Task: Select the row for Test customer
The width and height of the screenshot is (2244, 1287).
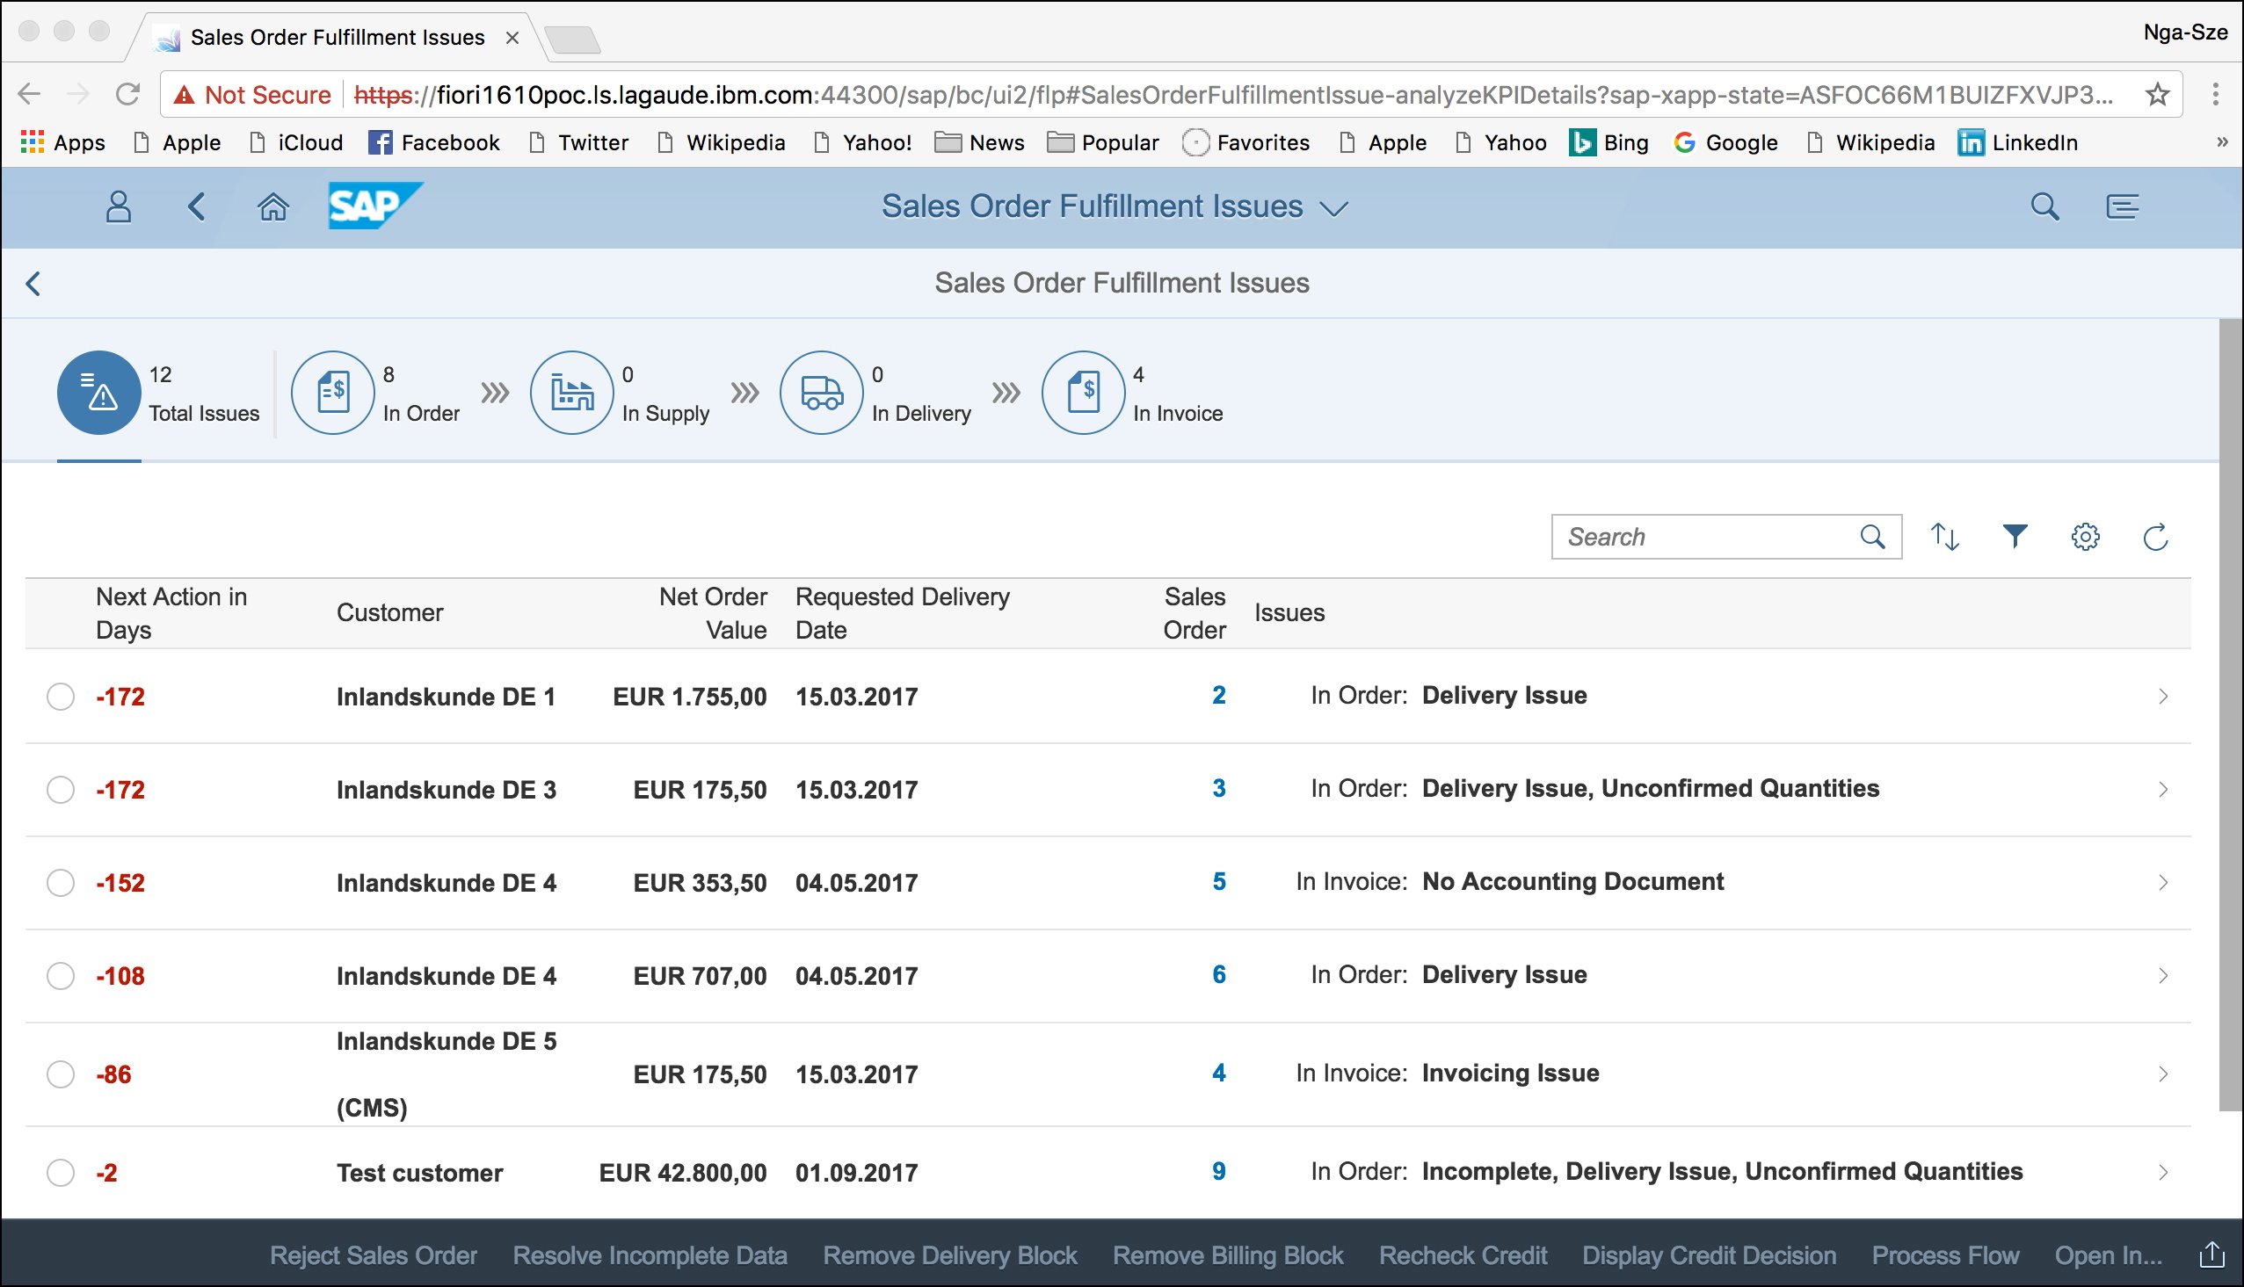Action: pyautogui.click(x=61, y=1173)
